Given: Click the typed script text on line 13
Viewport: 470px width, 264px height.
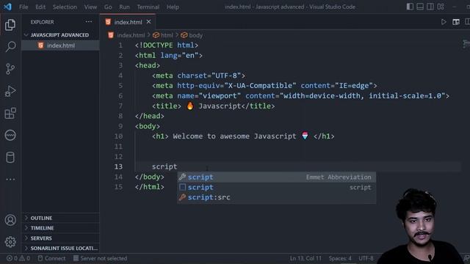Looking at the screenshot, I should (x=164, y=166).
